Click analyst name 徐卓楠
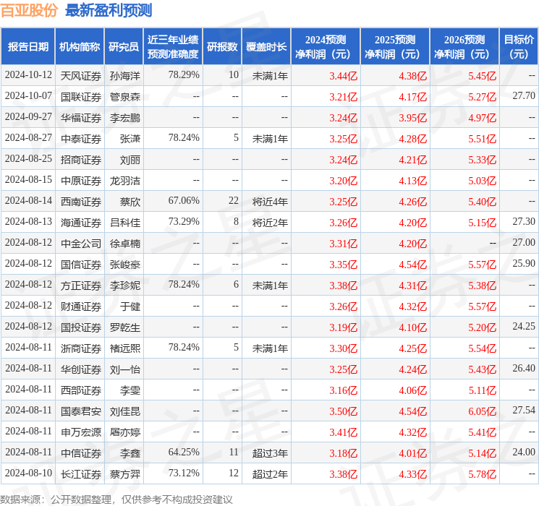The width and height of the screenshot is (539, 506). [x=125, y=244]
